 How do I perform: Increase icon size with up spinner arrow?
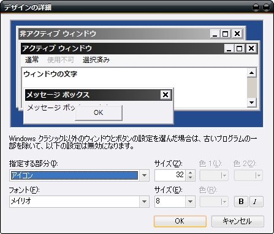click(190, 173)
